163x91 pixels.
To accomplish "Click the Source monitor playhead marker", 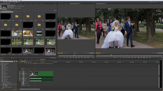I will pyautogui.click(x=74, y=55).
